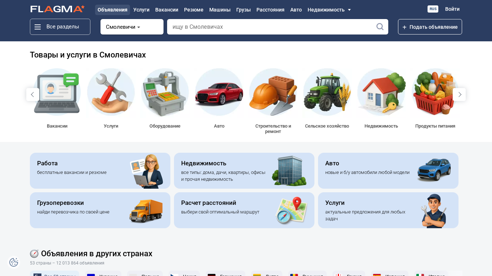Open the Продукты питания grocery basket icon
Image resolution: width=492 pixels, height=276 pixels.
(x=435, y=93)
